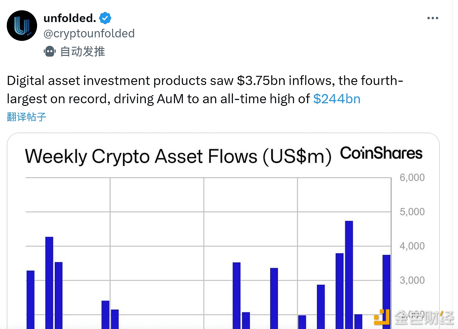Open the $244bn cashtag link
The height and width of the screenshot is (329, 458).
(337, 99)
